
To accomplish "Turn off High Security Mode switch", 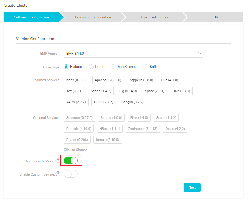I will (71, 161).
